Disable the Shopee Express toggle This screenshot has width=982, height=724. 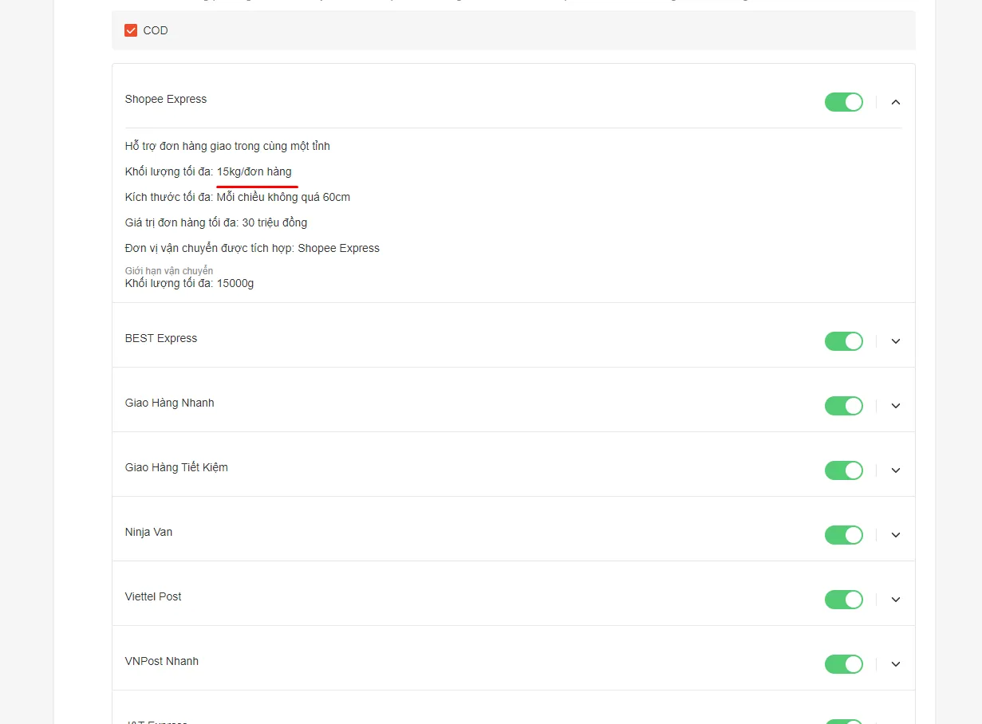point(844,102)
